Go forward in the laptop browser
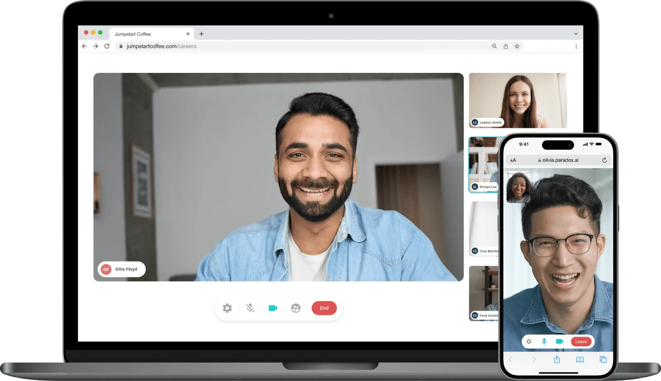661x381 pixels. pyautogui.click(x=95, y=46)
